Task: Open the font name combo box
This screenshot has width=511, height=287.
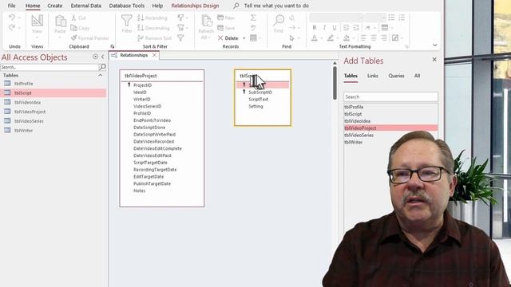Action: click(x=337, y=18)
